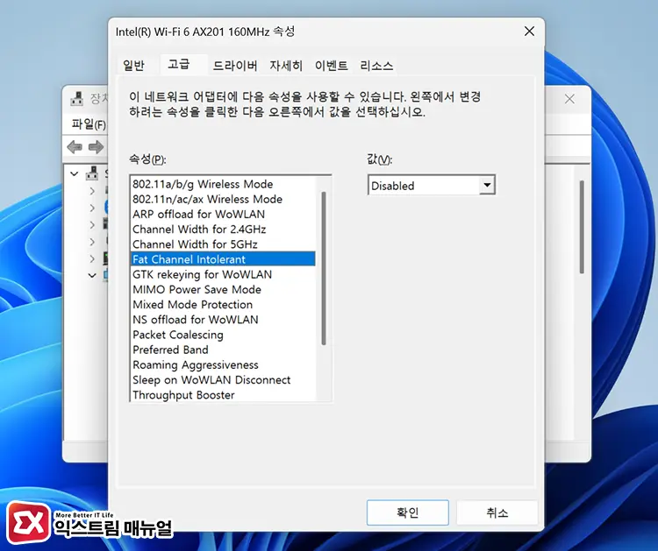The height and width of the screenshot is (551, 658).
Task: Switch to the 일반 tab
Action: click(134, 66)
